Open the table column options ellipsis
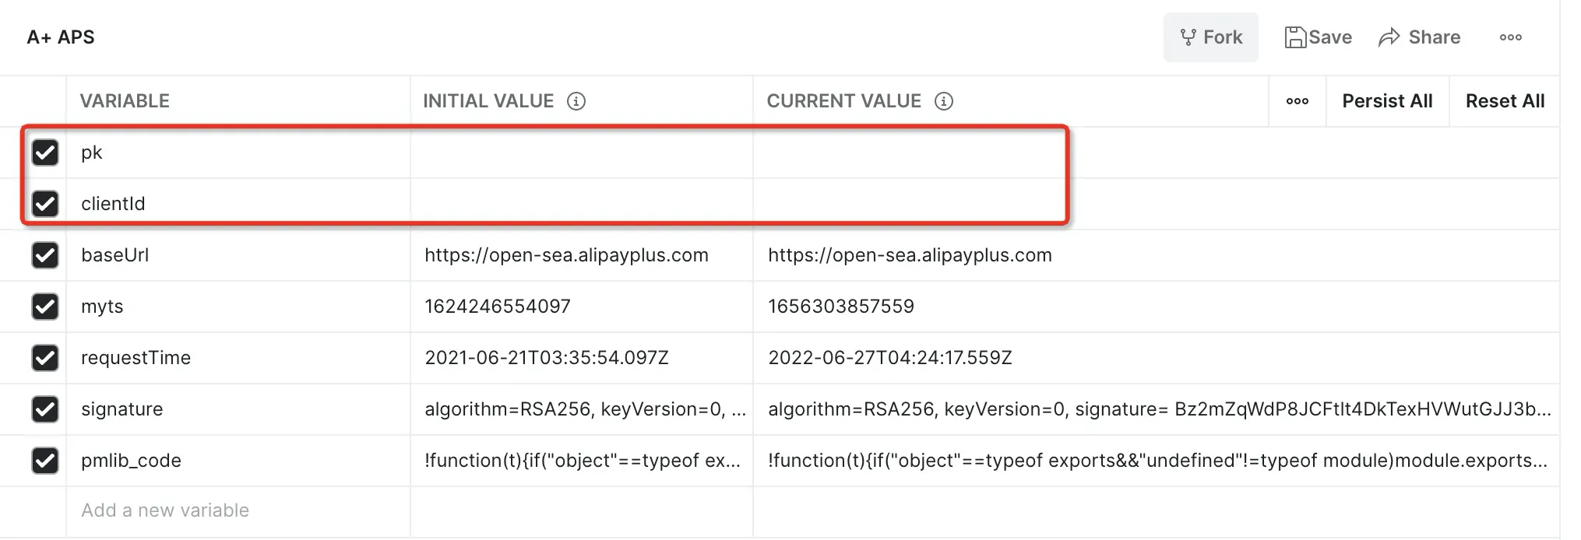 tap(1297, 101)
